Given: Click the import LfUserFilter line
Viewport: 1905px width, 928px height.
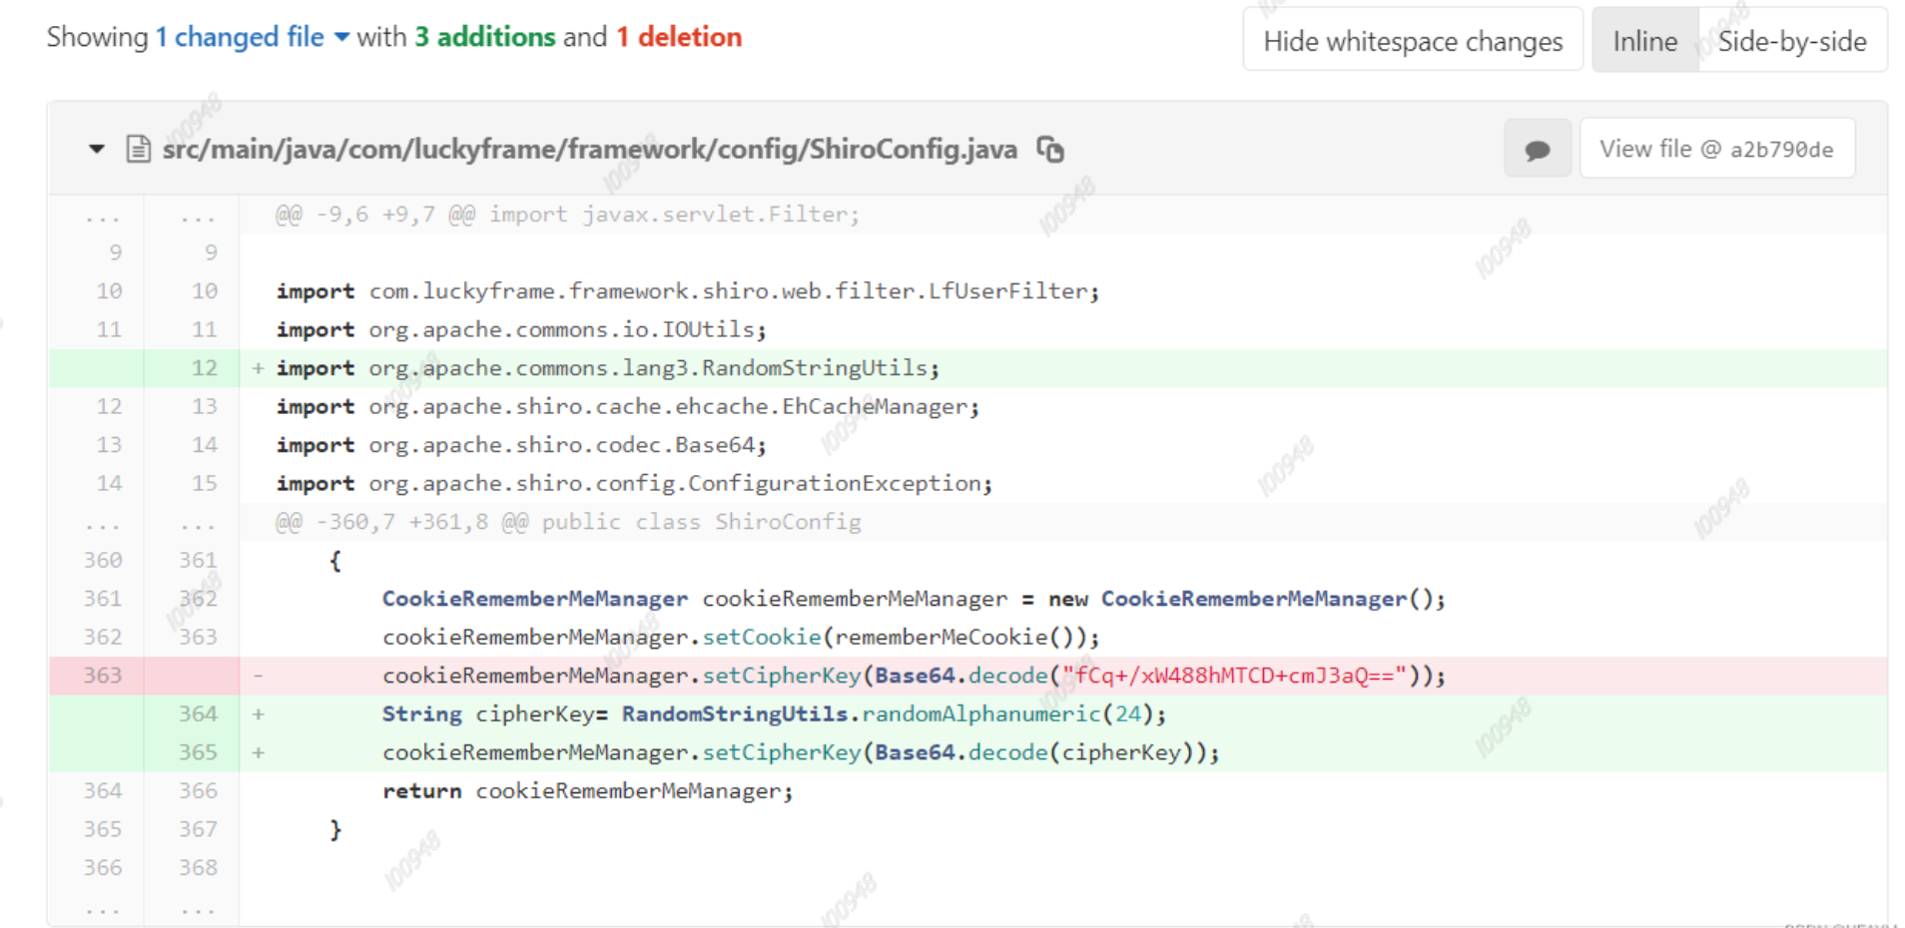Looking at the screenshot, I should coord(1063,291).
